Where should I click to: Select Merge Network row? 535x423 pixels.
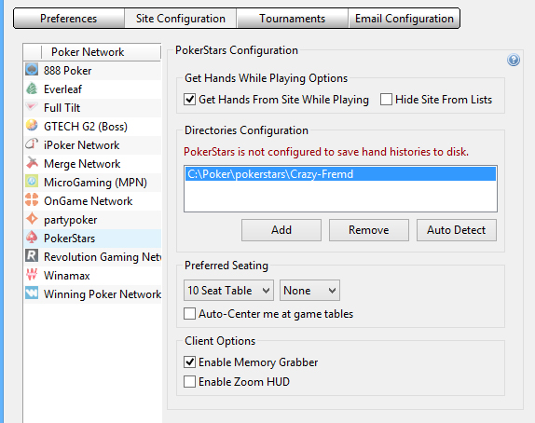tap(92, 164)
